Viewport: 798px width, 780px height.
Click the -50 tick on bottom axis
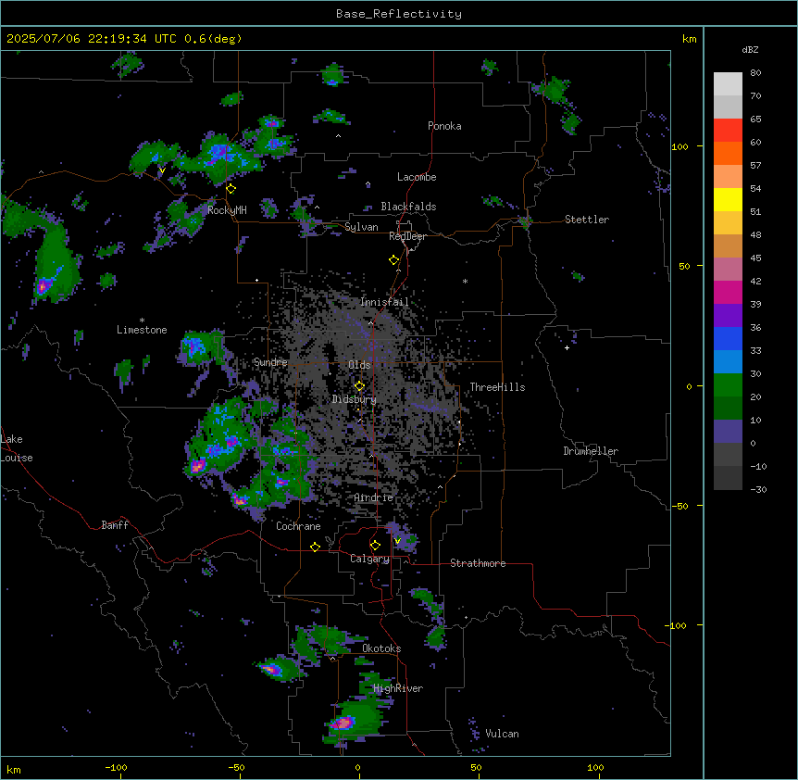coord(236,767)
